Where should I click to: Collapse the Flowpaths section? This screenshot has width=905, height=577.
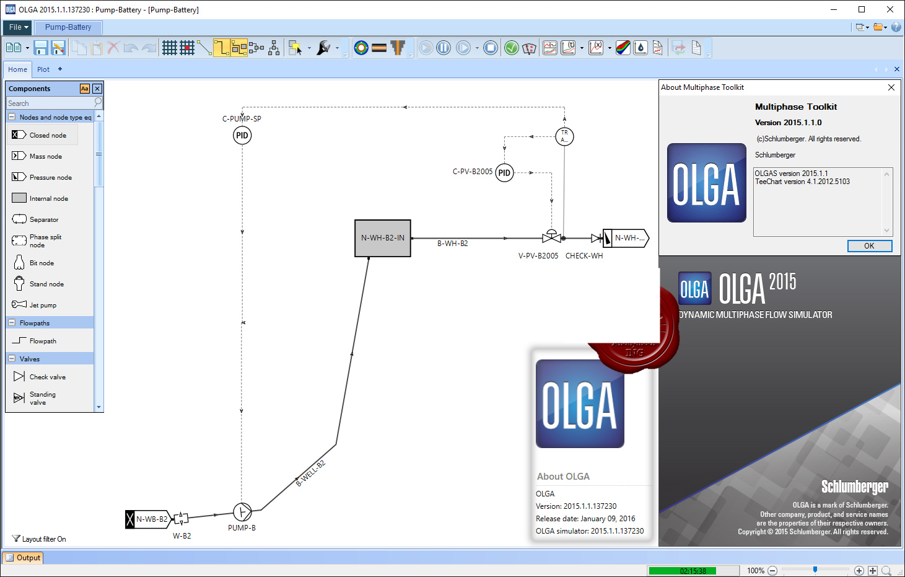[x=13, y=322]
